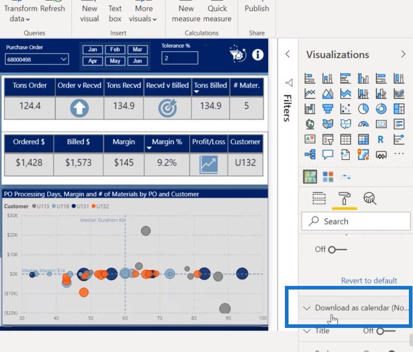Select the Treemap visual
The image size is (413, 352).
[399, 109]
